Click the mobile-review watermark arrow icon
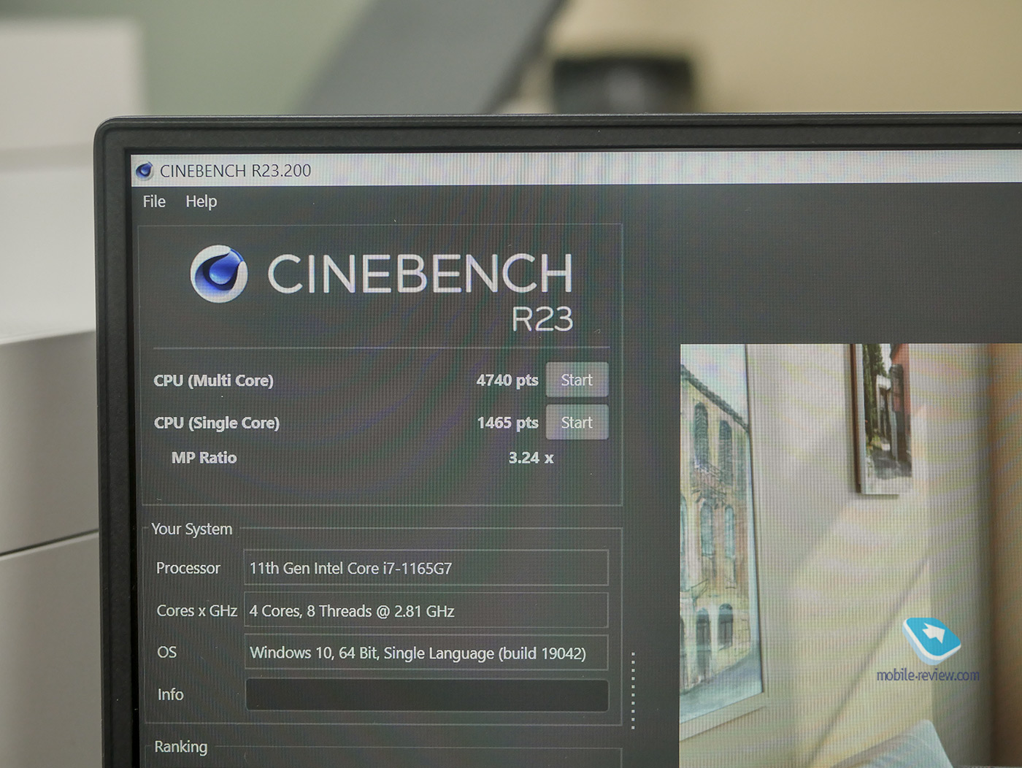1022x768 pixels. point(931,639)
